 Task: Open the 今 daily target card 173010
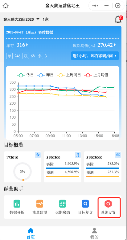coord(23,167)
